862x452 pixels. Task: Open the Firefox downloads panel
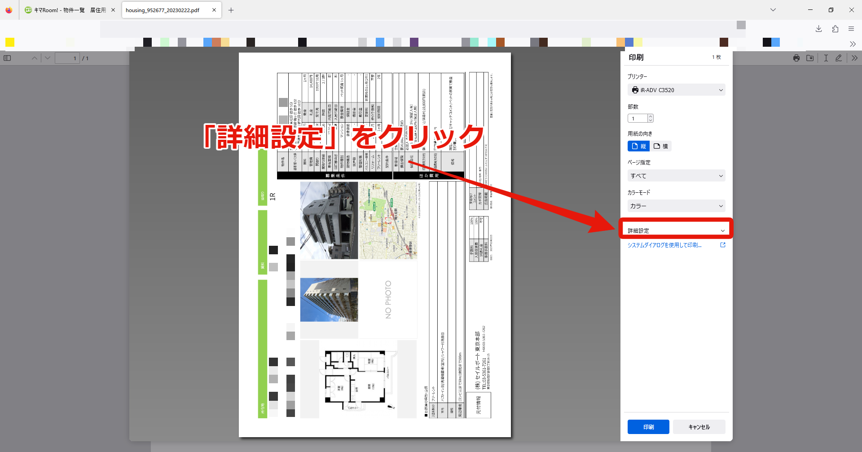point(819,29)
